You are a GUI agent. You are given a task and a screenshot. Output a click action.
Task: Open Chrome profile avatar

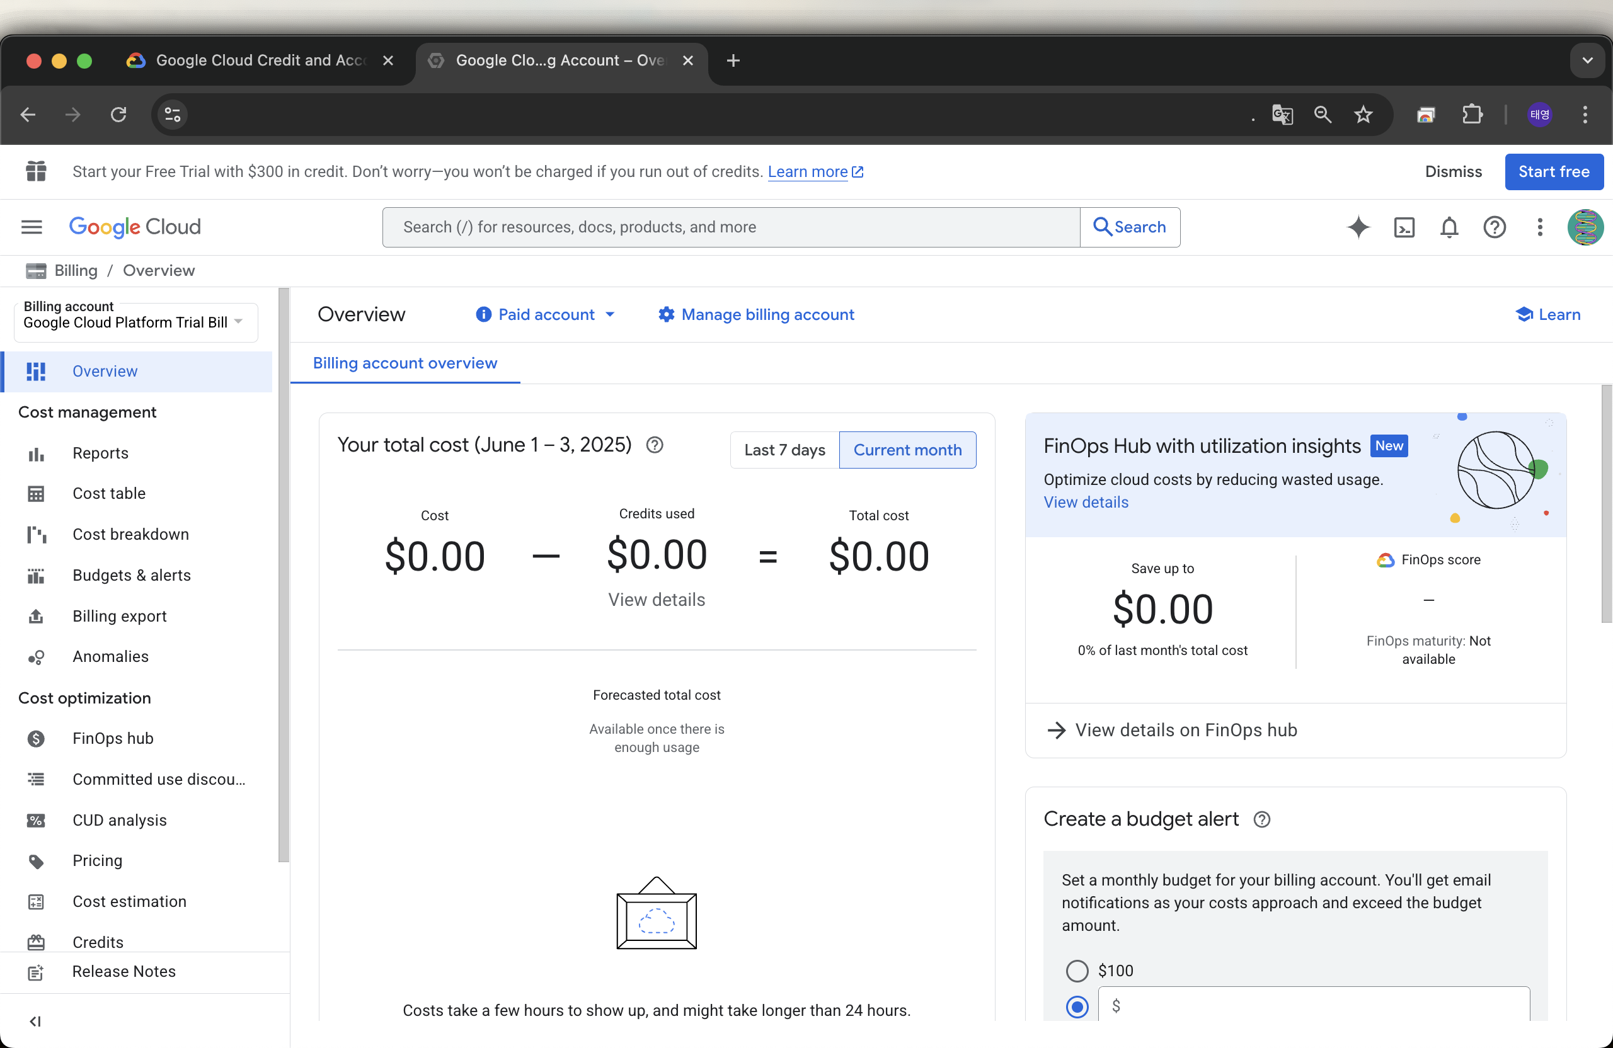click(x=1540, y=115)
